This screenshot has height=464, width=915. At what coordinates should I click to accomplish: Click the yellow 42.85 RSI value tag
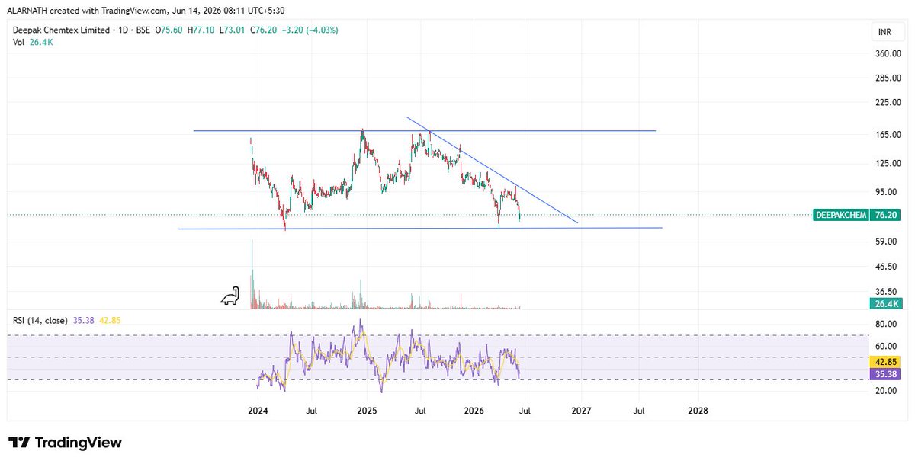pos(886,363)
